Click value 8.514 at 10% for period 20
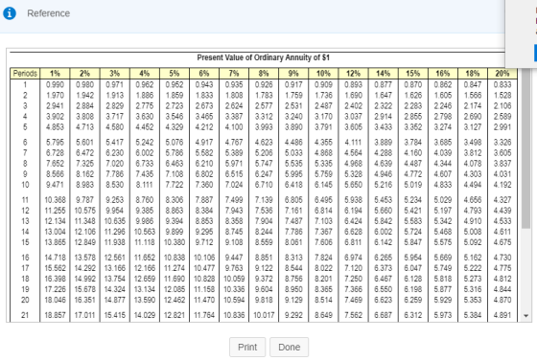Screen dimensions: 537x361 323,300
